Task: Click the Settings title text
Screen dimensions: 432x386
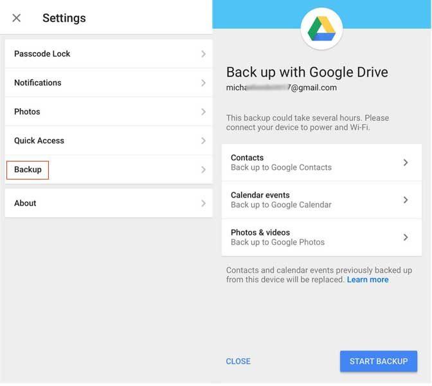Action: tap(64, 18)
